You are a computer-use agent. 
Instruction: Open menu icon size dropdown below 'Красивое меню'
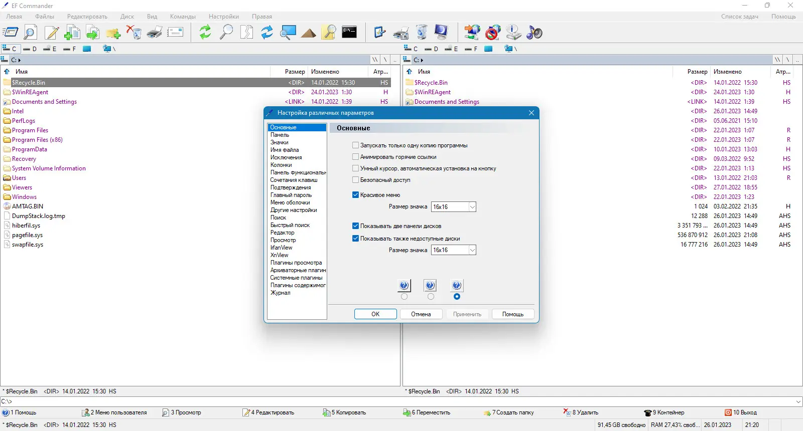point(472,207)
